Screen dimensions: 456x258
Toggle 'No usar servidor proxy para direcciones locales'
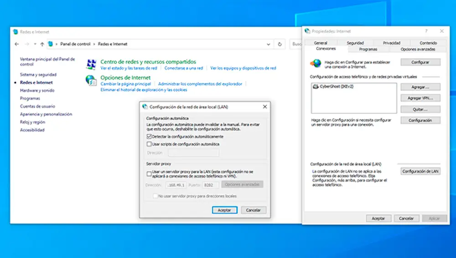155,196
